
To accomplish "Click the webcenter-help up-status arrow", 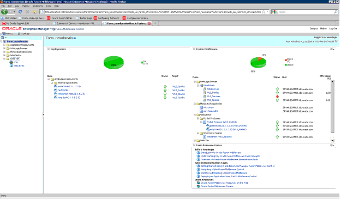I will 165,94.
